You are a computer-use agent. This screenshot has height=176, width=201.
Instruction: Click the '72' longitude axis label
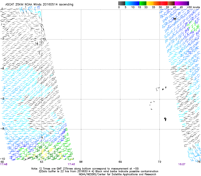click(x=159, y=162)
